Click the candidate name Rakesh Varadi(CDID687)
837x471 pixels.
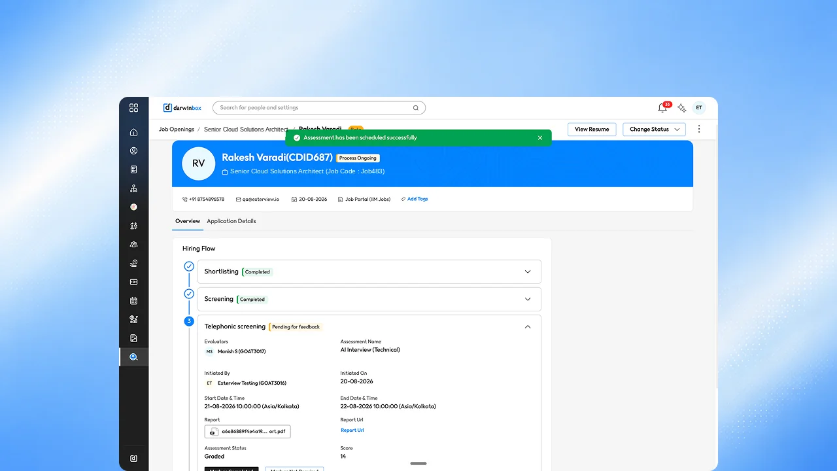coord(277,158)
